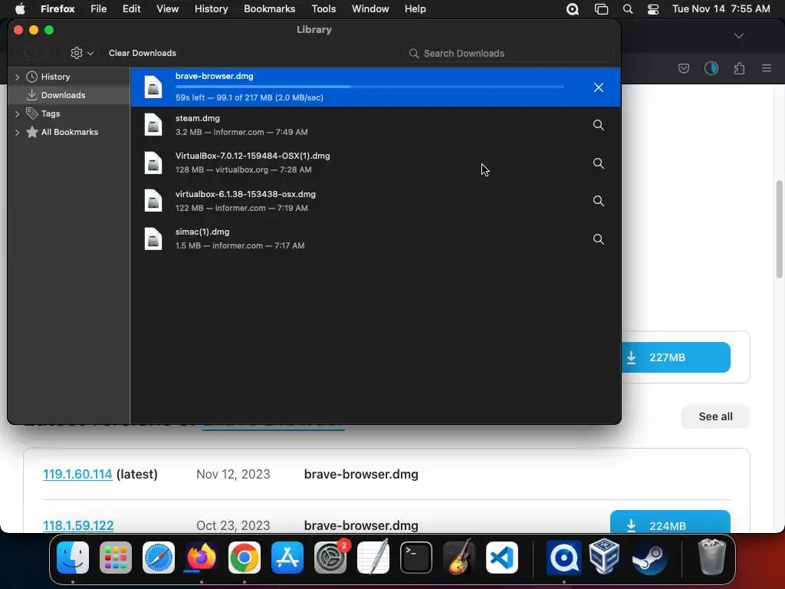Select the VirtualBox-7.0.12-159484-OSX(1).dmg file name
Viewport: 785px width, 589px height.
(x=252, y=156)
